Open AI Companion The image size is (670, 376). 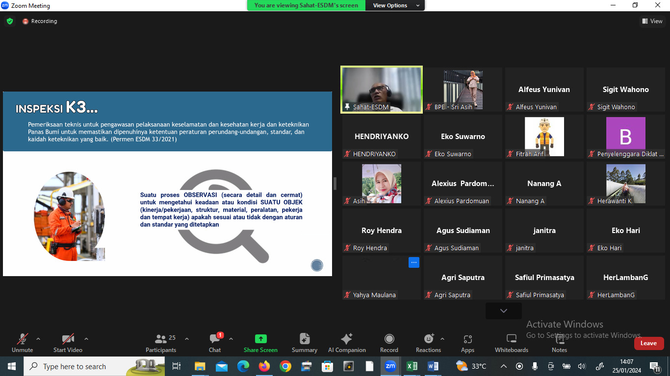[x=347, y=343]
